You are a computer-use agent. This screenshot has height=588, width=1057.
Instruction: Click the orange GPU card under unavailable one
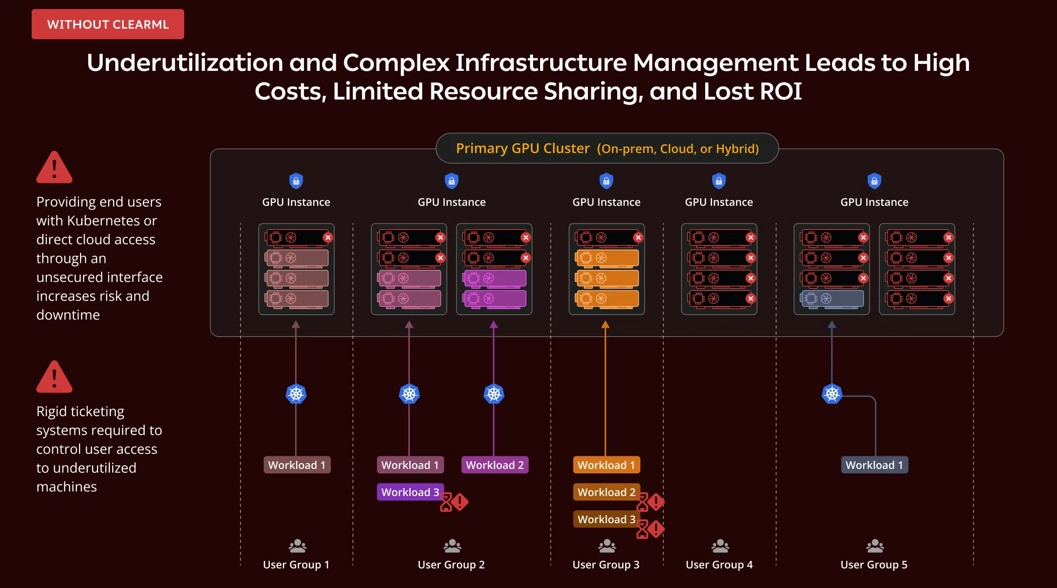tap(607, 258)
